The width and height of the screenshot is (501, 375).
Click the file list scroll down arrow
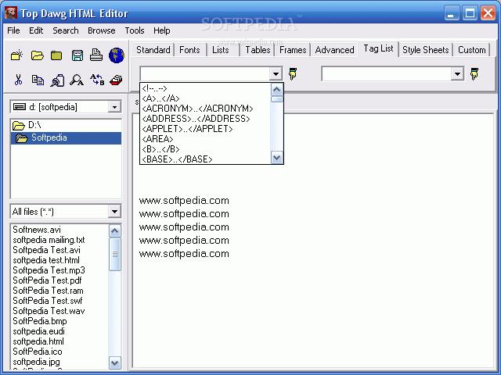(115, 362)
